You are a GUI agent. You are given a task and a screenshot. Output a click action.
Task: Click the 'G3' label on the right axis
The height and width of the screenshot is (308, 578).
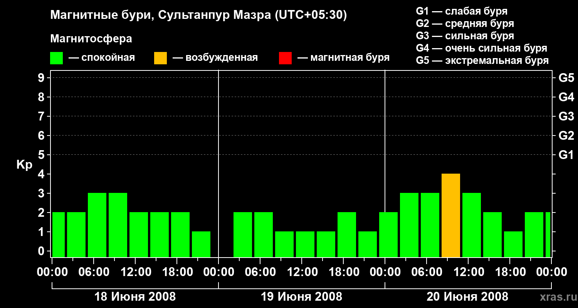(x=566, y=116)
